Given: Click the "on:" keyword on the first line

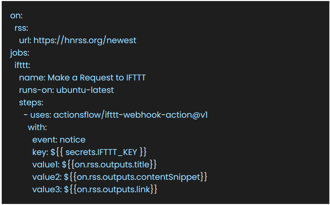Looking at the screenshot, I should click(16, 16).
